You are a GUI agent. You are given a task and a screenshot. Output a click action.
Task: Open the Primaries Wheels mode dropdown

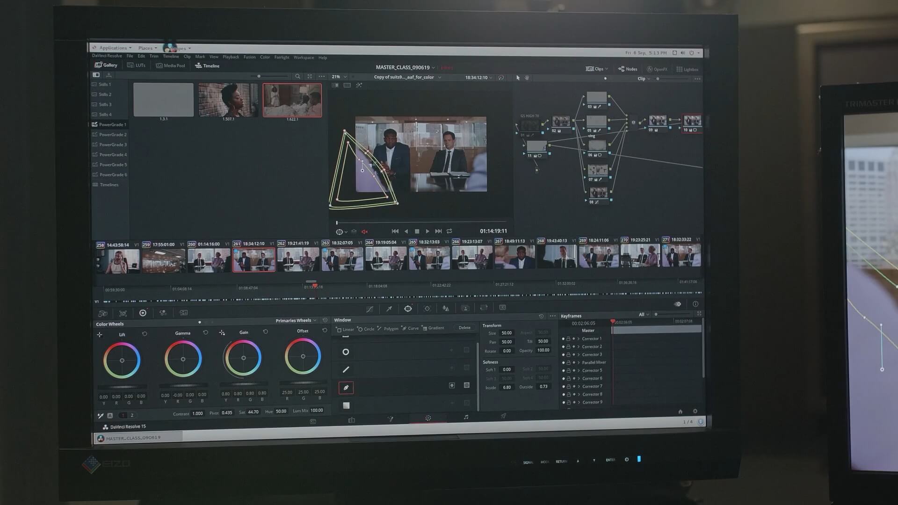296,320
